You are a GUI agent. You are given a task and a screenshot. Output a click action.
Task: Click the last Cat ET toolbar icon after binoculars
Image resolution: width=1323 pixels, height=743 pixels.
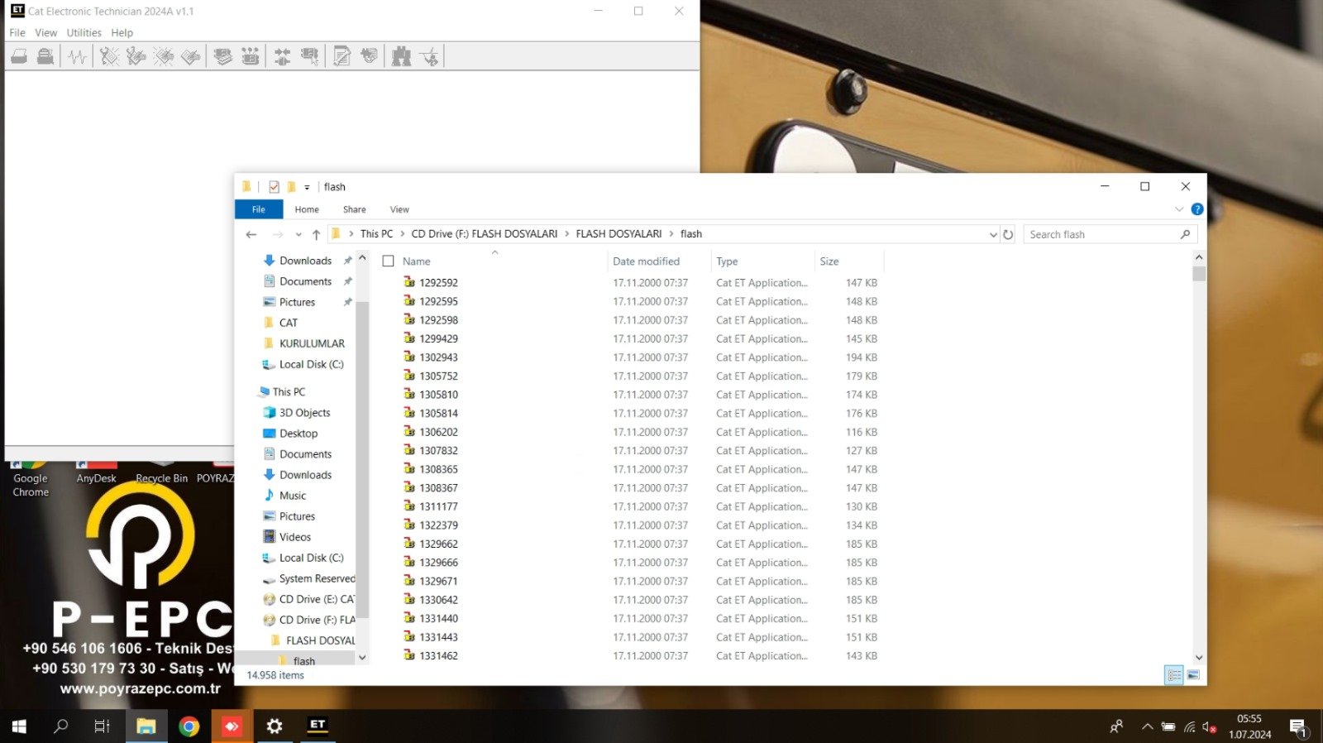[x=429, y=56]
